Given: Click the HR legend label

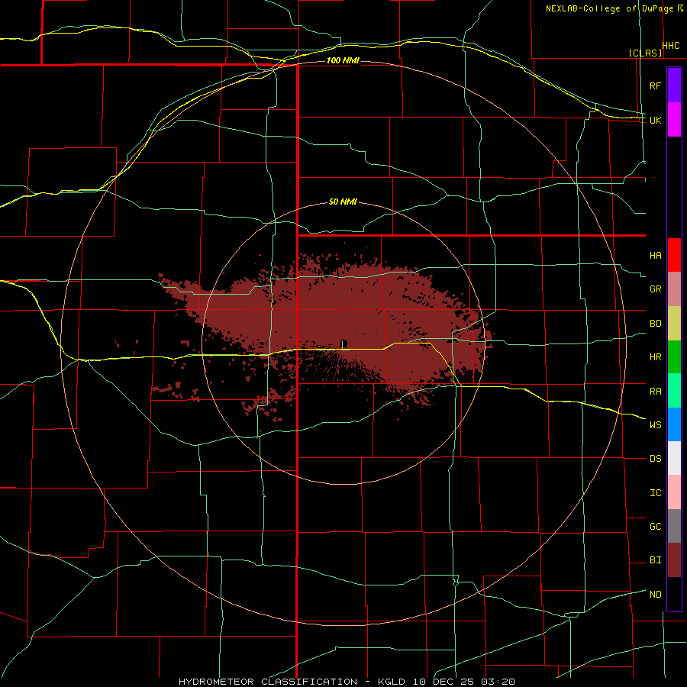Looking at the screenshot, I should click(655, 357).
